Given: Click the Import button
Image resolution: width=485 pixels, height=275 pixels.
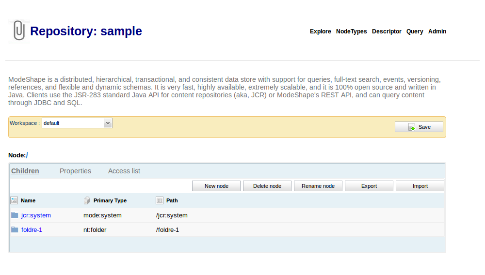Looking at the screenshot, I should point(420,186).
